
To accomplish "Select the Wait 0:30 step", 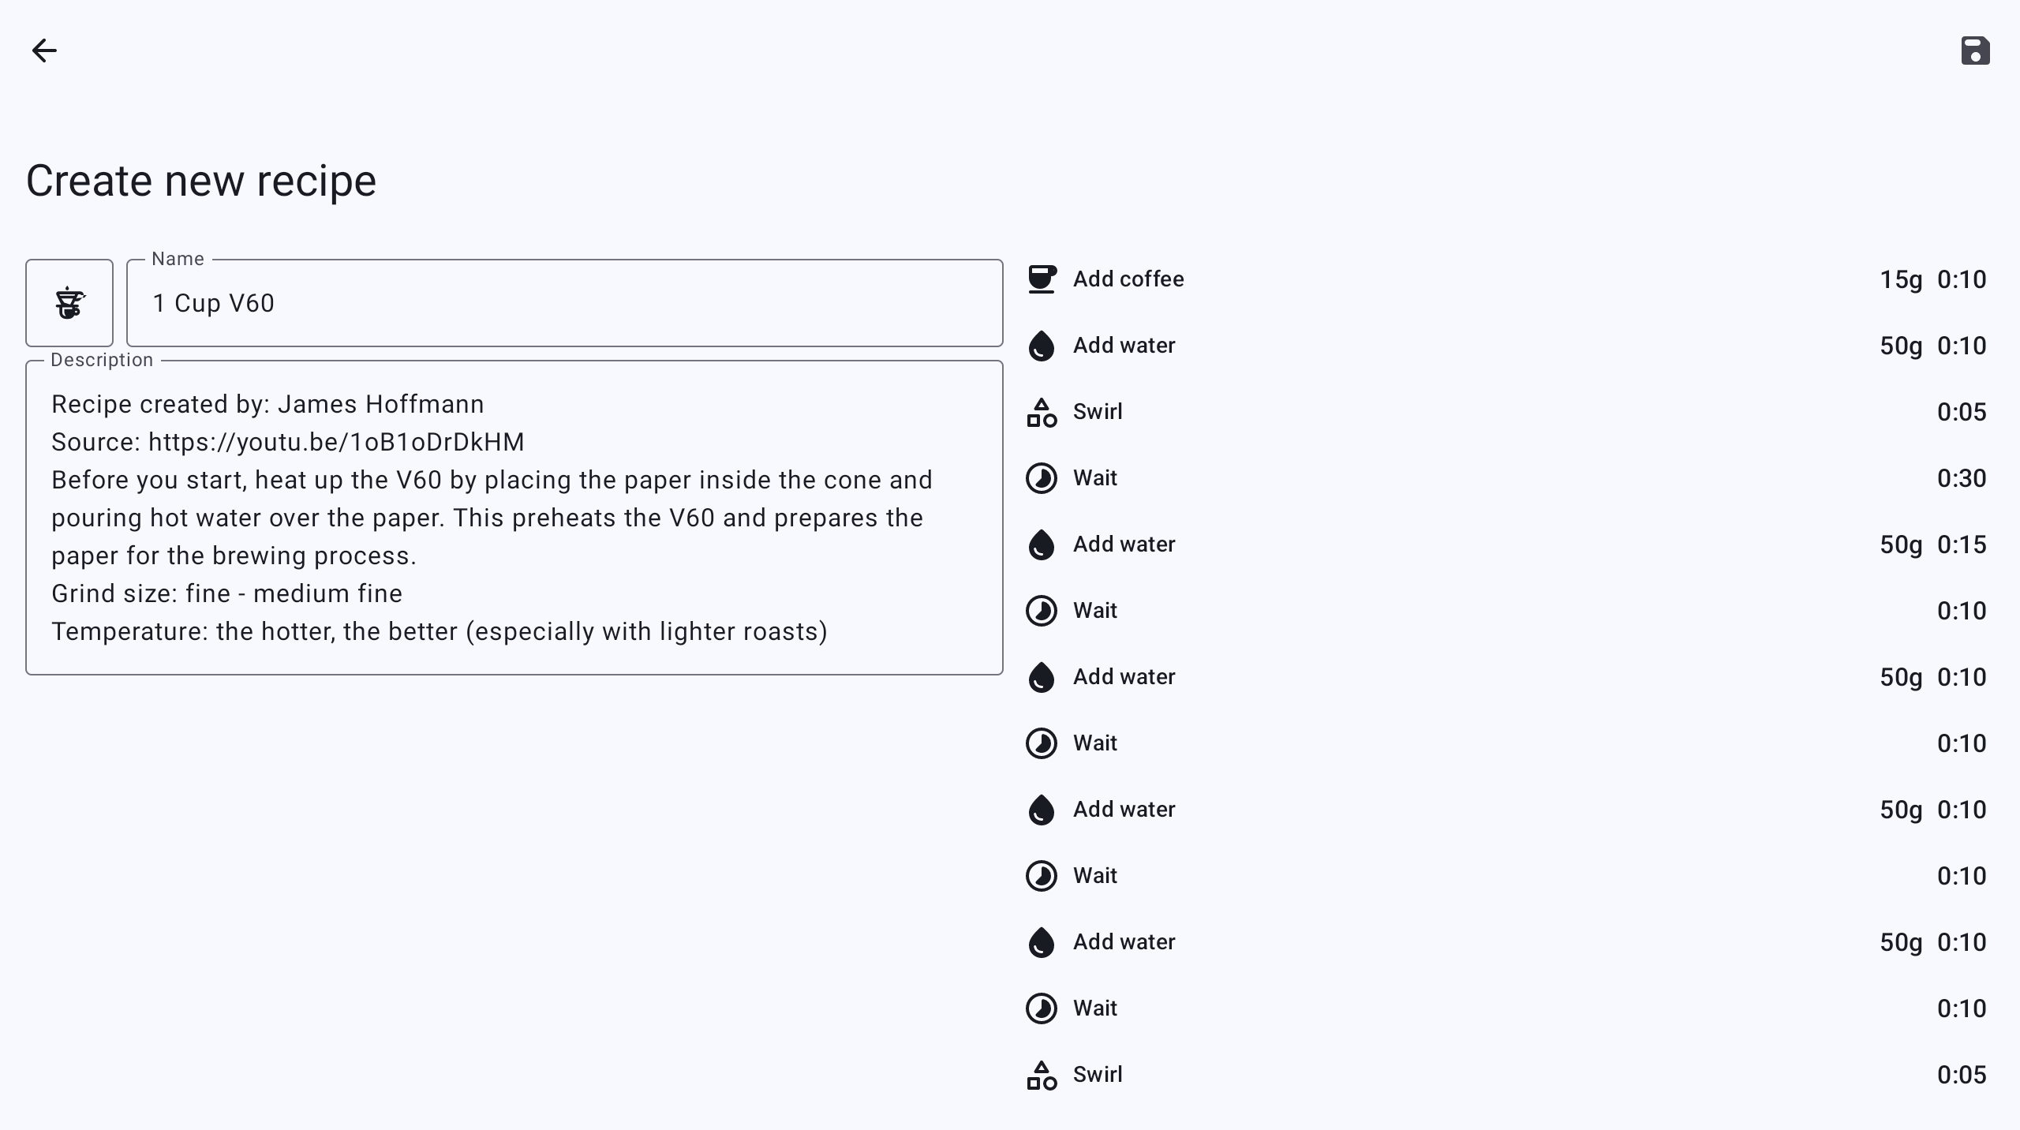I will point(1095,478).
